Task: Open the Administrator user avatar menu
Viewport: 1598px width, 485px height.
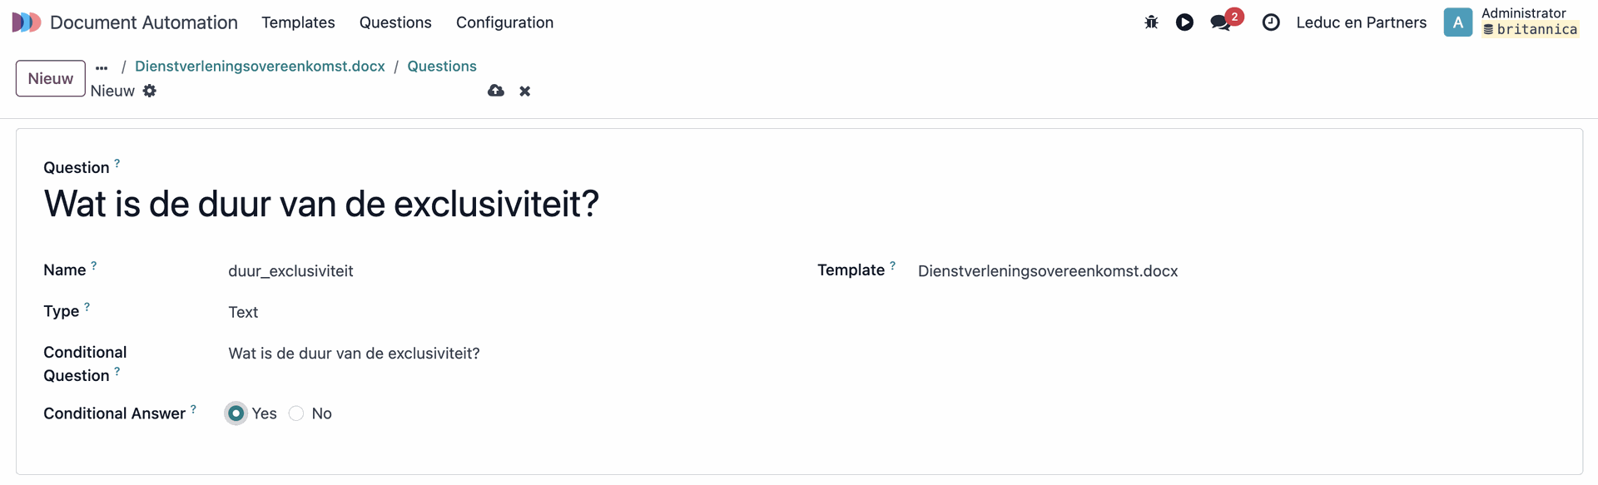Action: pos(1457,22)
